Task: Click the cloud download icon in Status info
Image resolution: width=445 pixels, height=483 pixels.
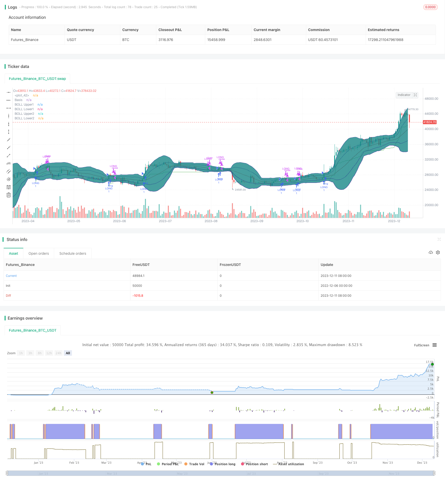Action: (x=431, y=252)
